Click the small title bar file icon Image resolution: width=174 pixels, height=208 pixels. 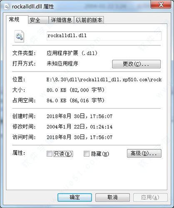(x=6, y=7)
